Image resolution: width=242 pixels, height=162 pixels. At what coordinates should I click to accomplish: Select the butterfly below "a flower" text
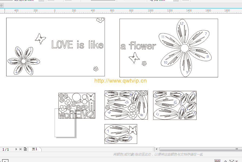coord(134,58)
